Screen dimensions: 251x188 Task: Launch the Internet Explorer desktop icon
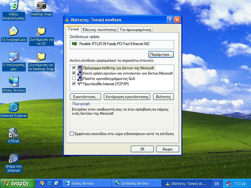14,107
